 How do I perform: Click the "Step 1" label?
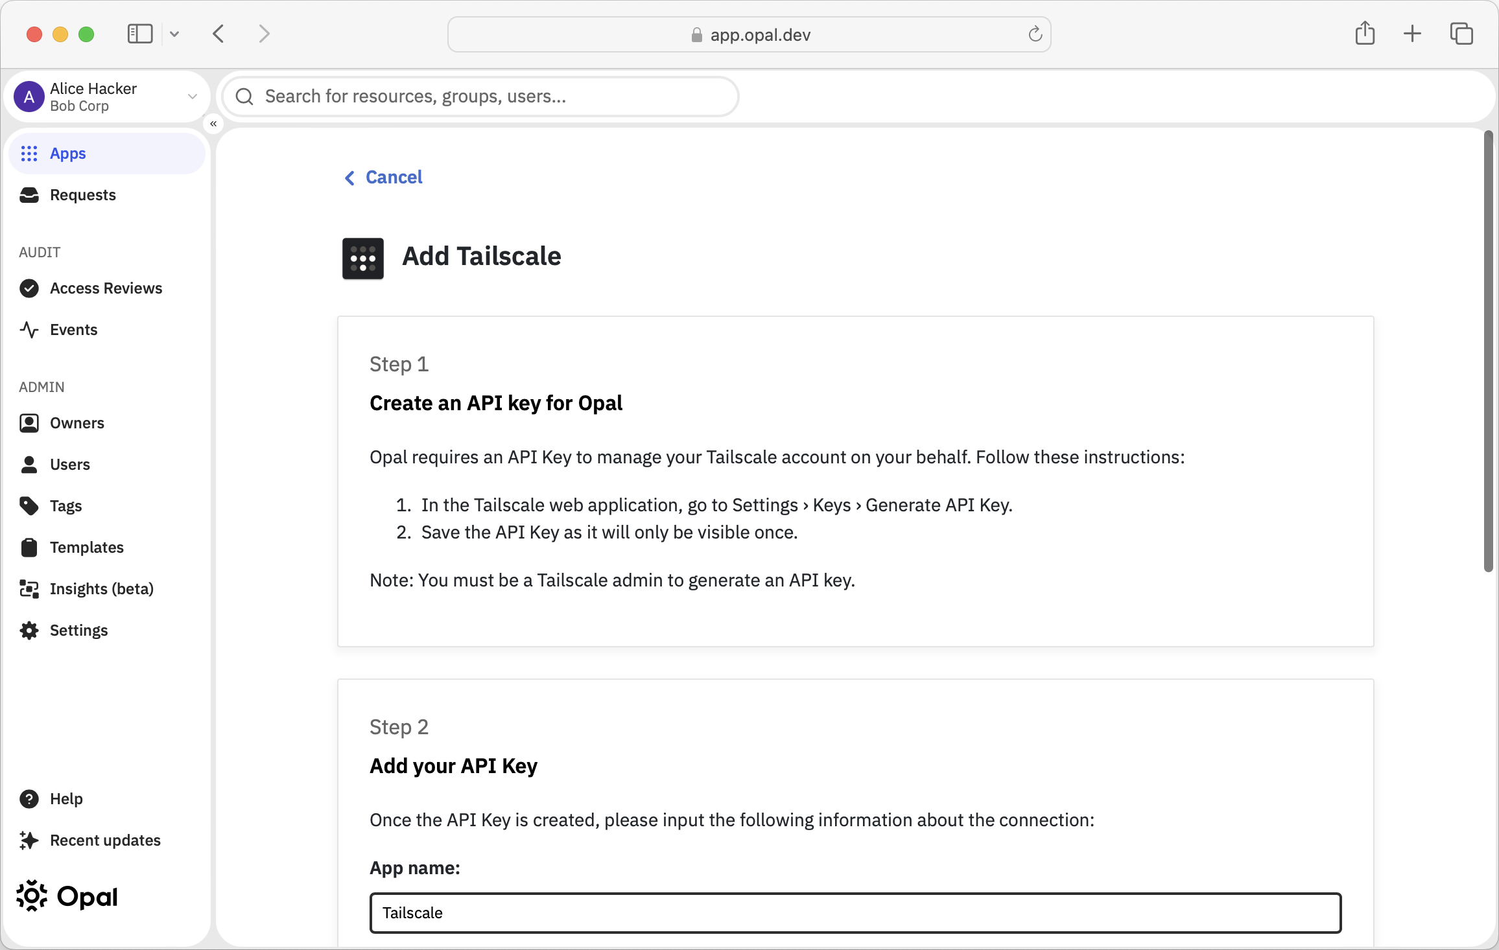coord(399,364)
